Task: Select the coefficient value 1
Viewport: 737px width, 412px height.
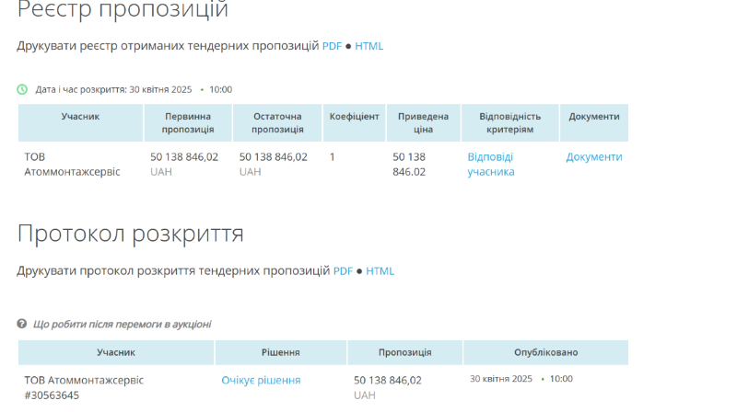Action: coord(332,156)
